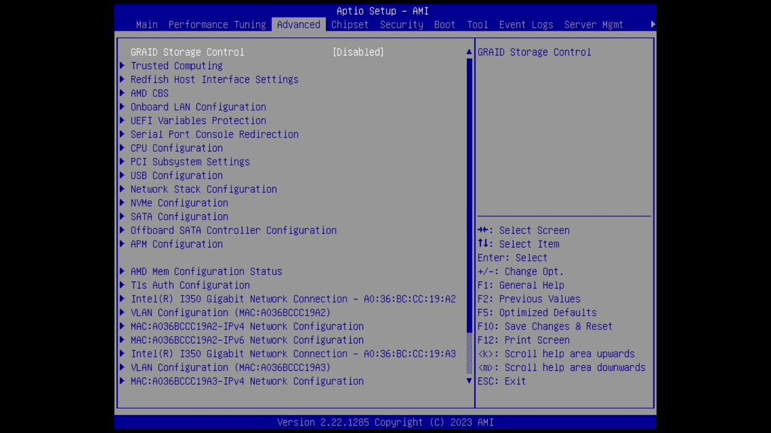Open Network Stack Configuration

click(x=204, y=189)
